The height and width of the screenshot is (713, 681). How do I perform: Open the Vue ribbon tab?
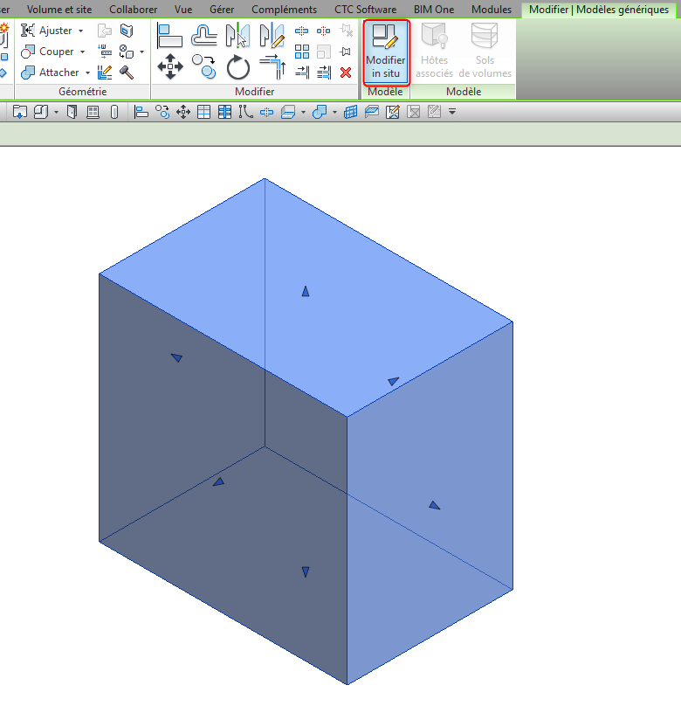(x=183, y=10)
